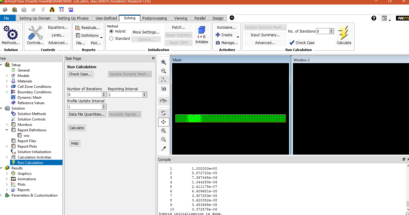Select the zoom in/out tool
409x215 pixels.
pyautogui.click(x=164, y=131)
